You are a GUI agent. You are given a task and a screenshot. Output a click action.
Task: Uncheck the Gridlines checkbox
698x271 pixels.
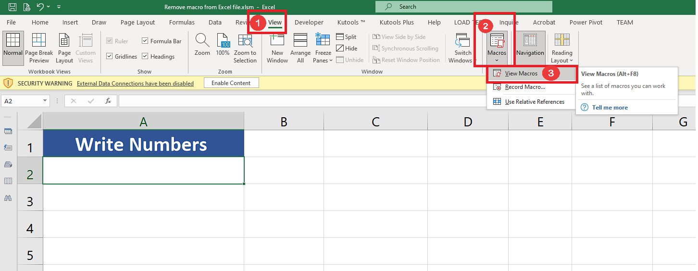(110, 57)
